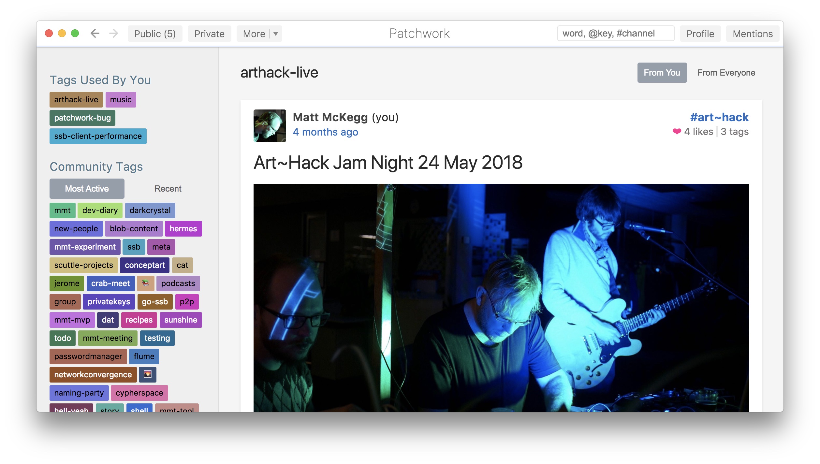Select the books emoji community tag
The width and height of the screenshot is (820, 464).
click(x=145, y=283)
